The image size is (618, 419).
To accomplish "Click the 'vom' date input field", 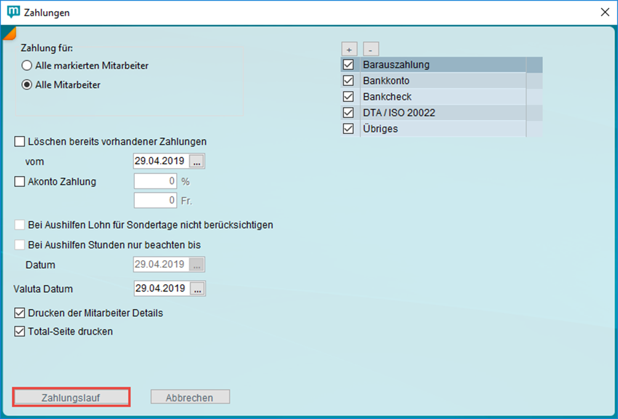I will click(161, 162).
